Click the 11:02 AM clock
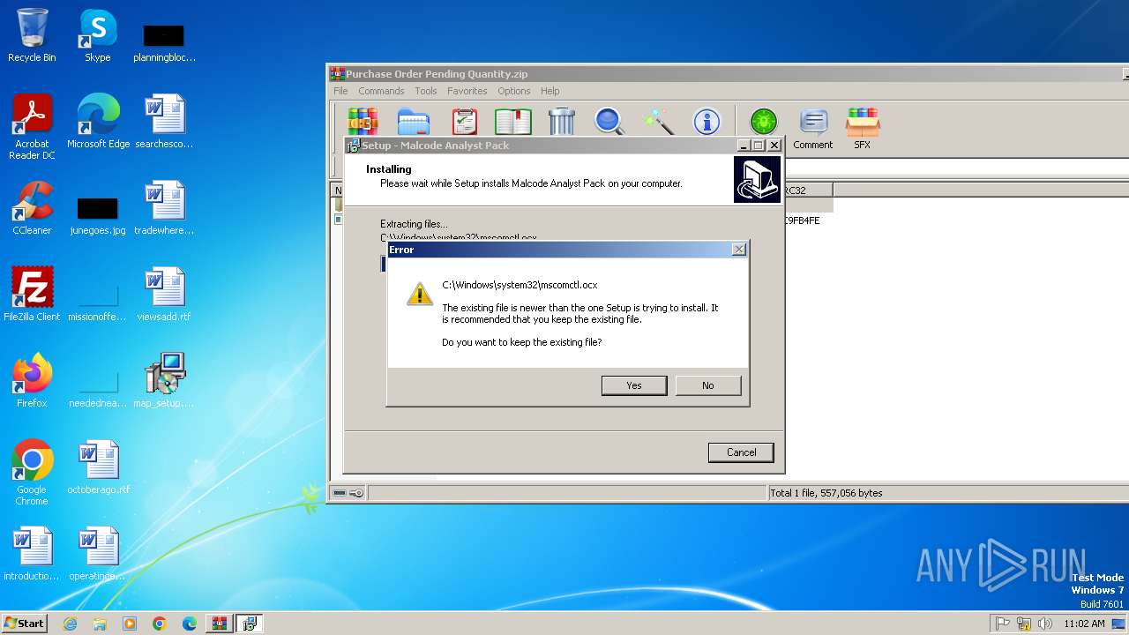Screen dimensions: 1129x635 [x=1084, y=624]
